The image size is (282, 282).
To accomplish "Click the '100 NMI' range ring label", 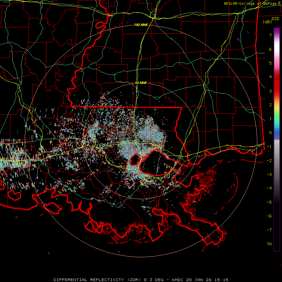I will (141, 25).
